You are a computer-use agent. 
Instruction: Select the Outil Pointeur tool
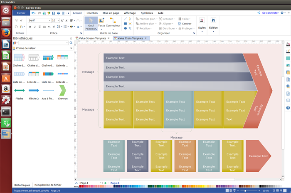click(91, 23)
